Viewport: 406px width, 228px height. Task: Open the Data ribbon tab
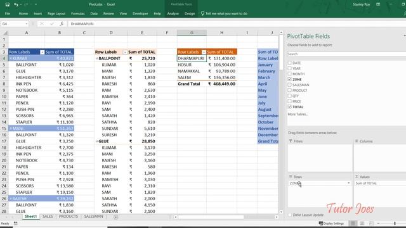click(94, 13)
